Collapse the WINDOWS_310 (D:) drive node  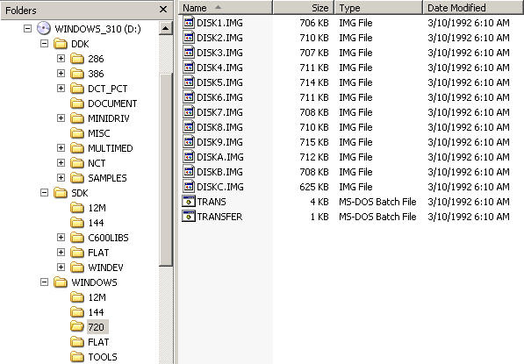pyautogui.click(x=28, y=29)
